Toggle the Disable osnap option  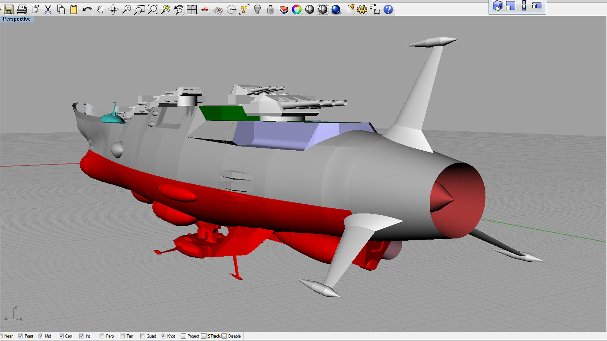click(224, 336)
